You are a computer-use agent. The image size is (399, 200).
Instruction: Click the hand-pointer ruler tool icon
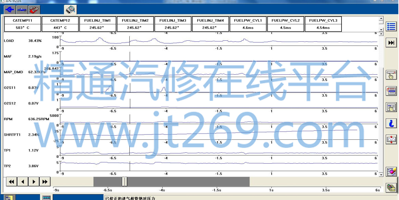tap(391, 75)
